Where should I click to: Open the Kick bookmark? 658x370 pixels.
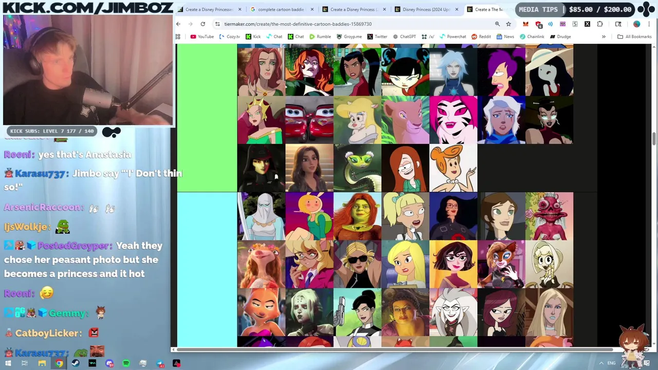pyautogui.click(x=253, y=36)
